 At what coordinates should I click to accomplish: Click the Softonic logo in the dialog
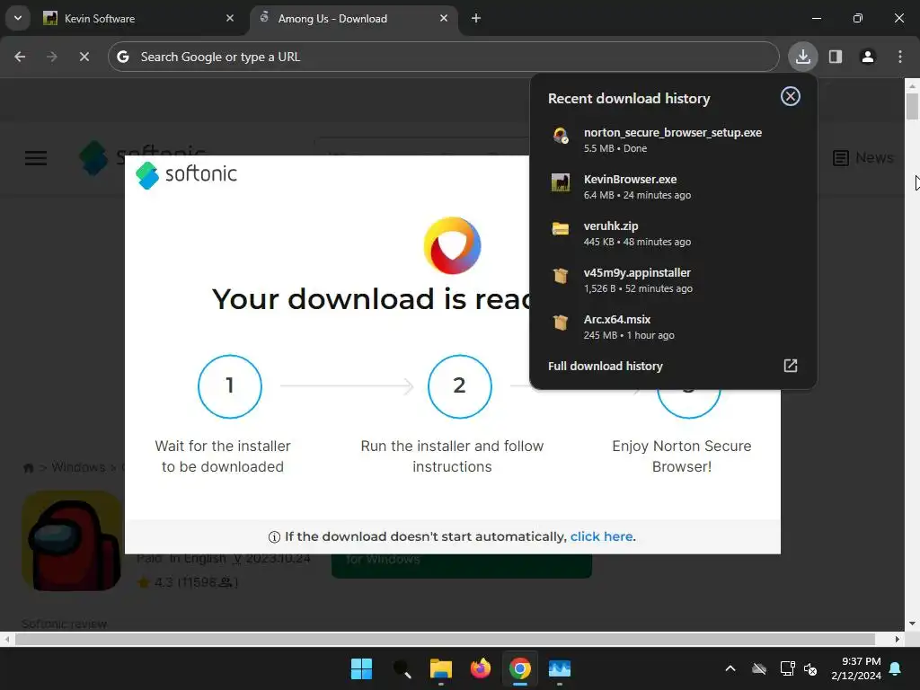tap(187, 175)
